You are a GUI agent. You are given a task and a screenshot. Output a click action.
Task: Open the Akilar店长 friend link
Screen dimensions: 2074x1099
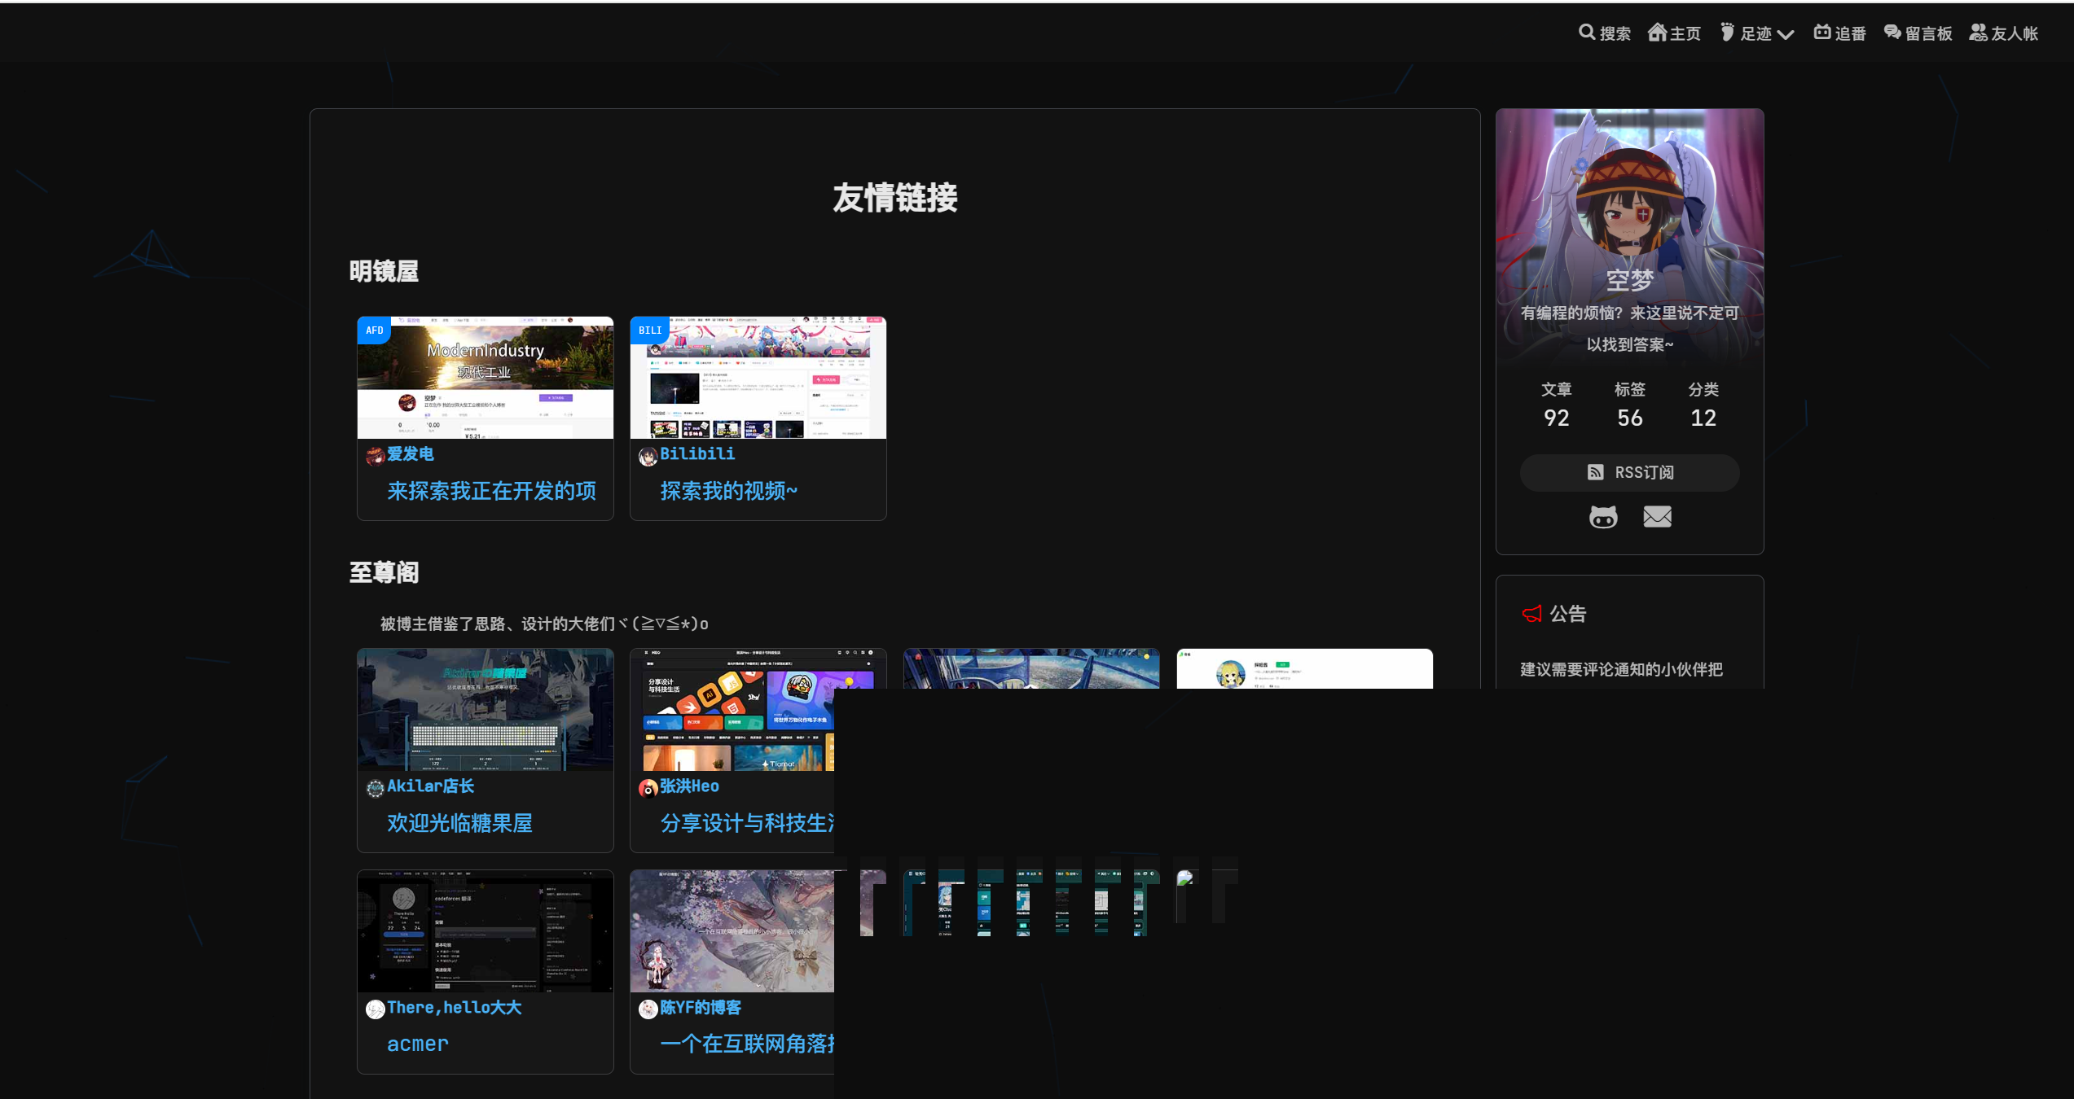click(x=431, y=786)
